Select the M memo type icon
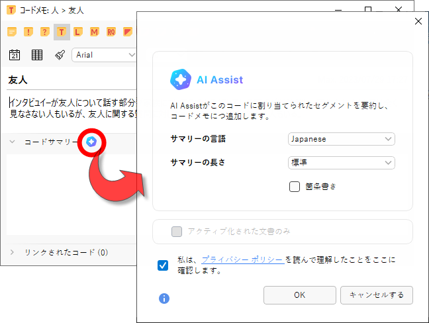 click(x=95, y=32)
